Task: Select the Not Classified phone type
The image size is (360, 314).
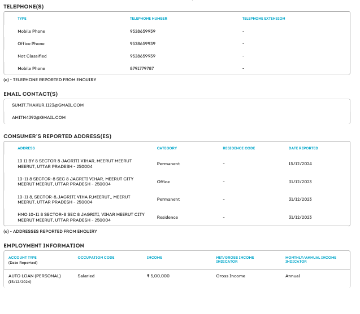Action: click(x=32, y=56)
